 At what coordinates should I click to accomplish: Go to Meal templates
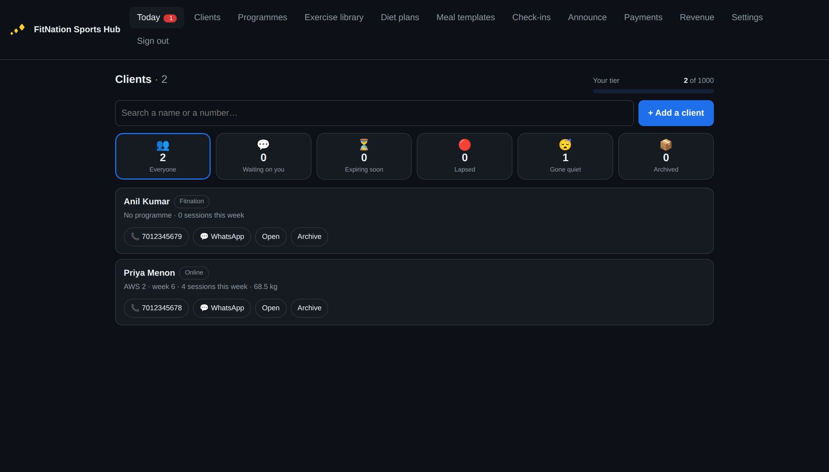tap(465, 18)
